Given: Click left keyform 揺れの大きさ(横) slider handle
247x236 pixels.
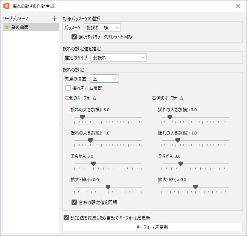Looking at the screenshot, I should click(x=82, y=117).
